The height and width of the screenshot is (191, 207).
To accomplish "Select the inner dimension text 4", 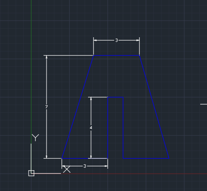I will [x=91, y=128].
